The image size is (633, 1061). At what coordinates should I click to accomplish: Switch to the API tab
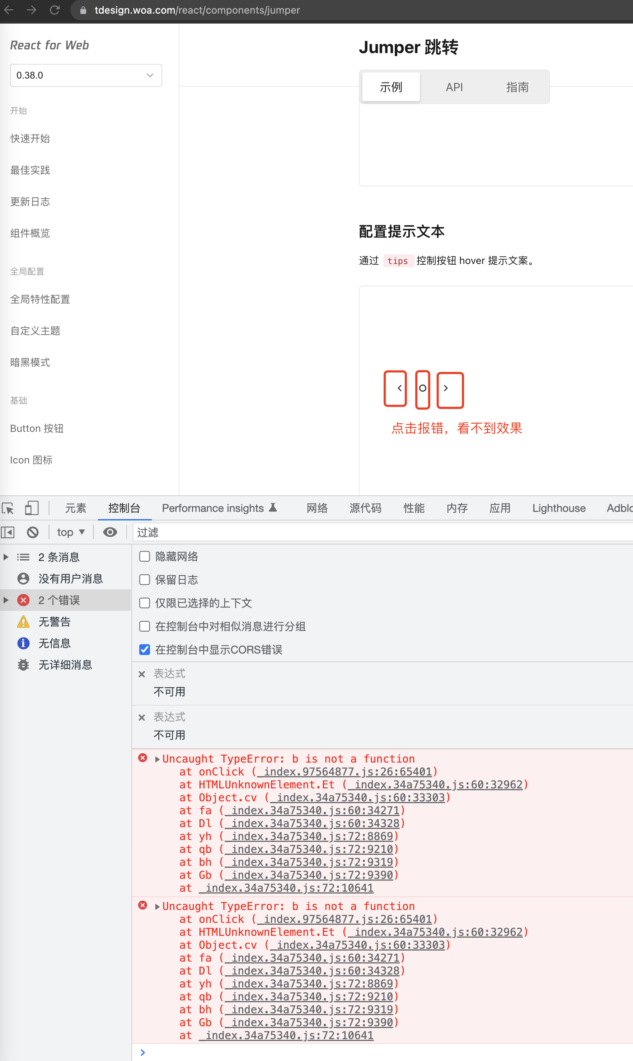point(454,87)
